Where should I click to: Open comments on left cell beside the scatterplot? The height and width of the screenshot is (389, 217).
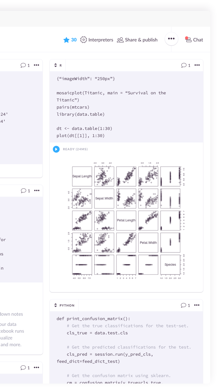(x=25, y=191)
